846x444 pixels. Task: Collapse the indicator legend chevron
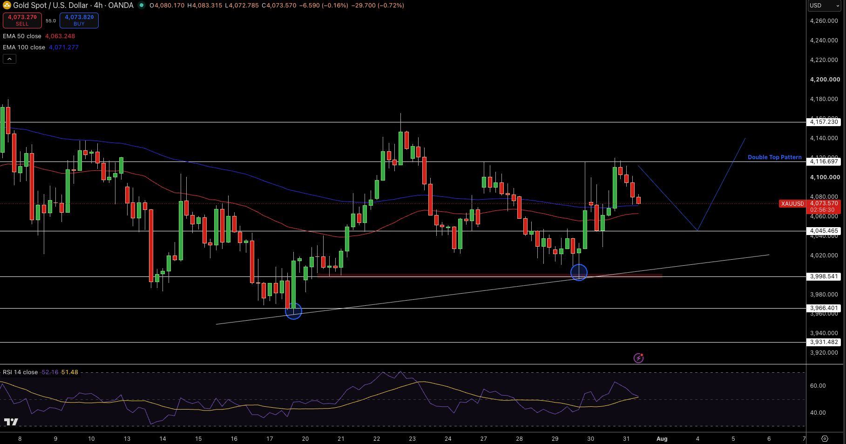coord(9,59)
